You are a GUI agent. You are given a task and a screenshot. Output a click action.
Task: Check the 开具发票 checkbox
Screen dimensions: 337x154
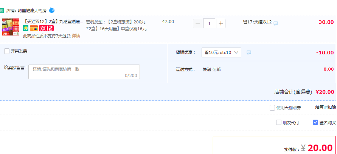point(7,51)
